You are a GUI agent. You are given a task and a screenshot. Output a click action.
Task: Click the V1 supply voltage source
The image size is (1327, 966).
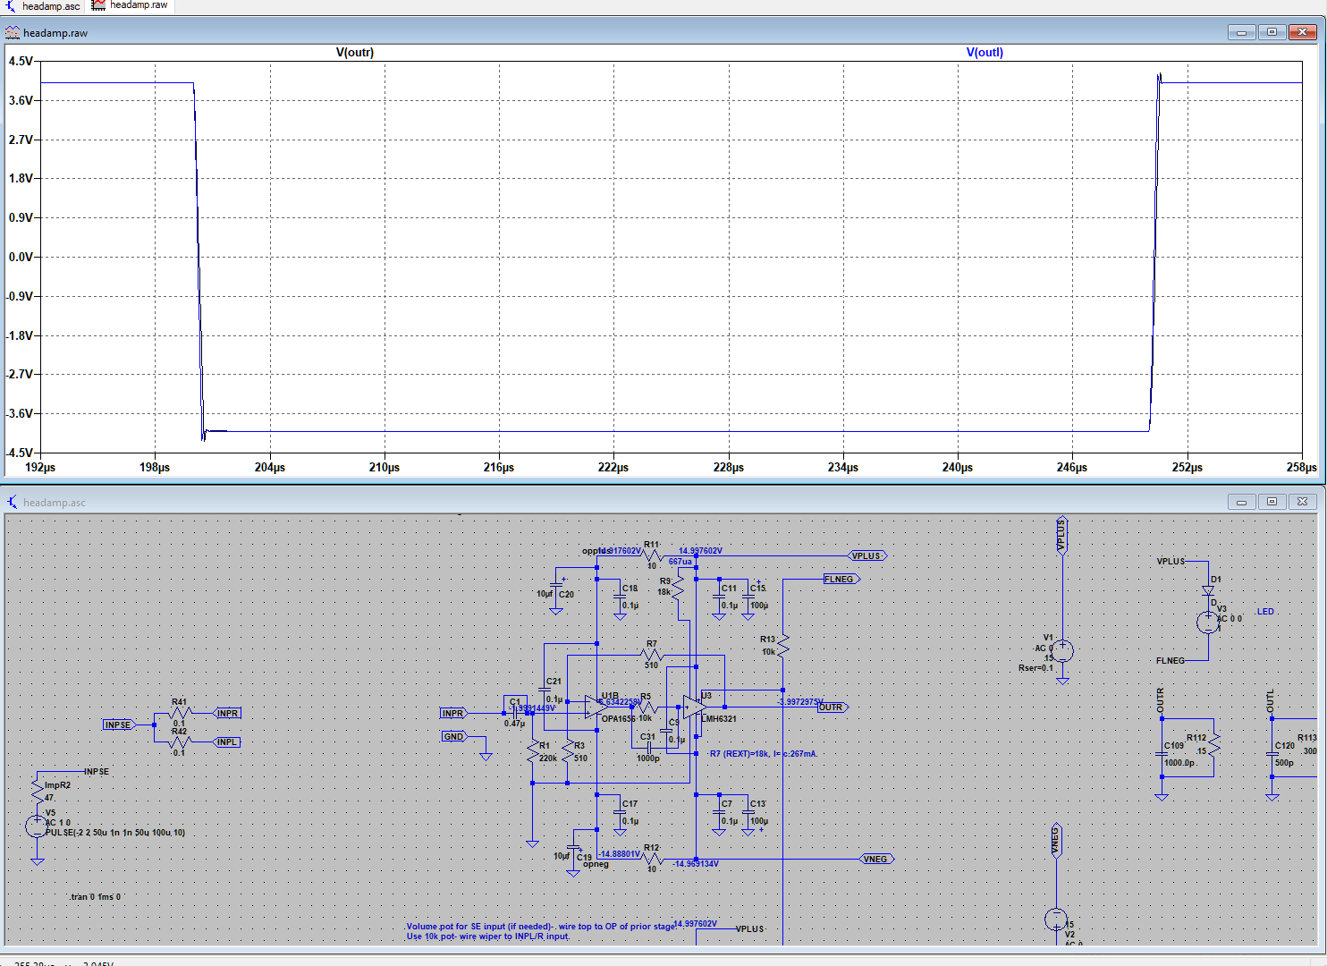point(1062,650)
